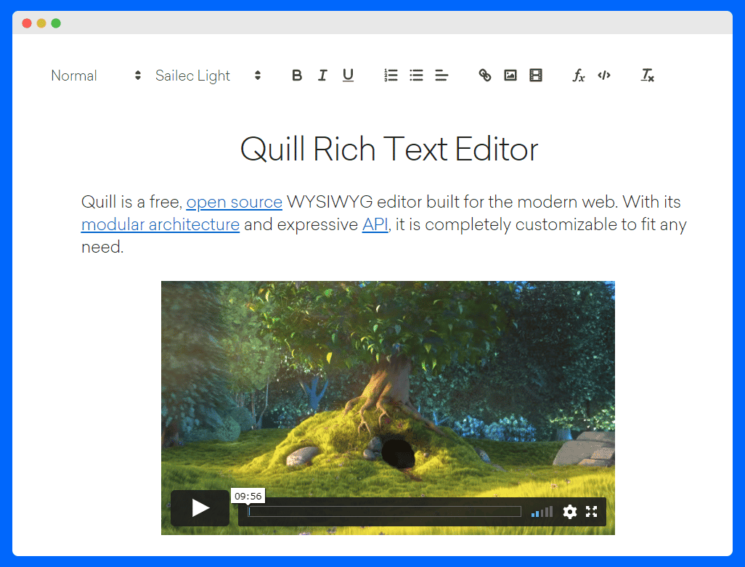Viewport: 745px width, 567px height.
Task: Follow the 'open source' link
Action: point(235,203)
